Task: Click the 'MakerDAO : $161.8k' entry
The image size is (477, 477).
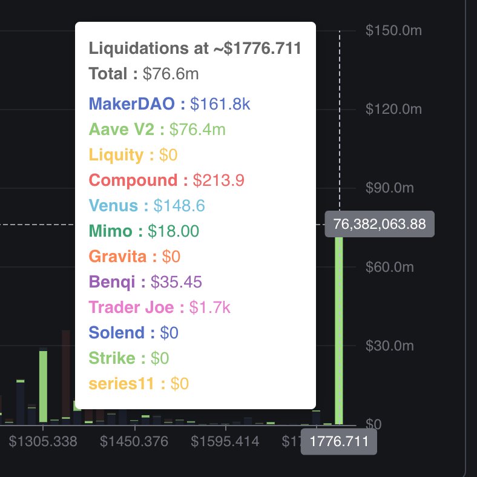Action: [169, 104]
